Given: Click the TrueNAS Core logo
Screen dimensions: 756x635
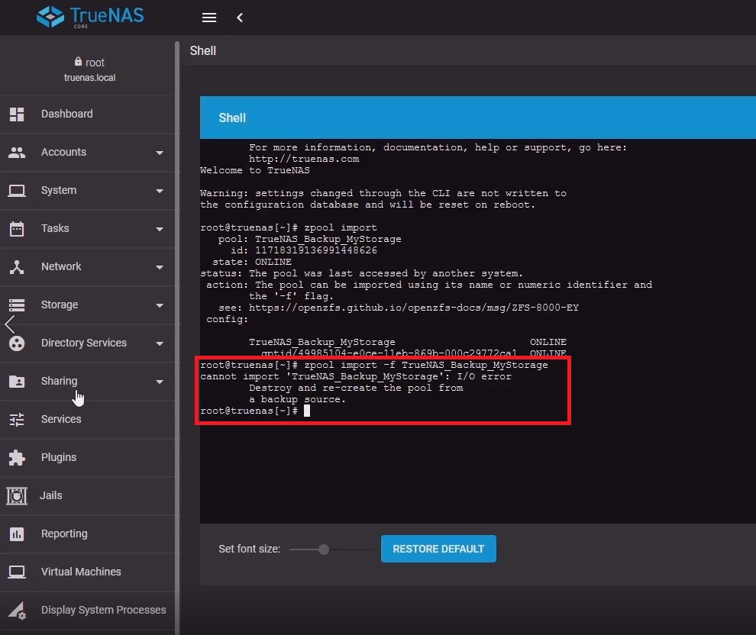Looking at the screenshot, I should click(x=90, y=17).
